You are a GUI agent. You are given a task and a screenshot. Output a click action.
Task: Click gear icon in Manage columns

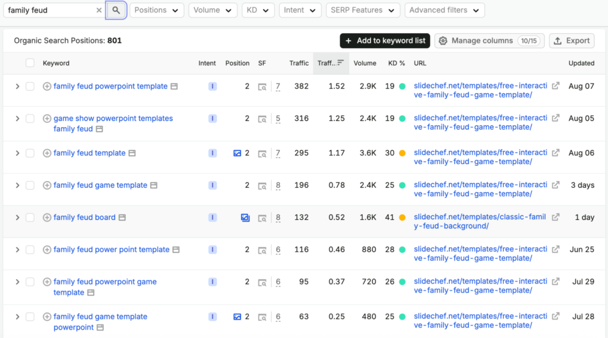tap(443, 41)
